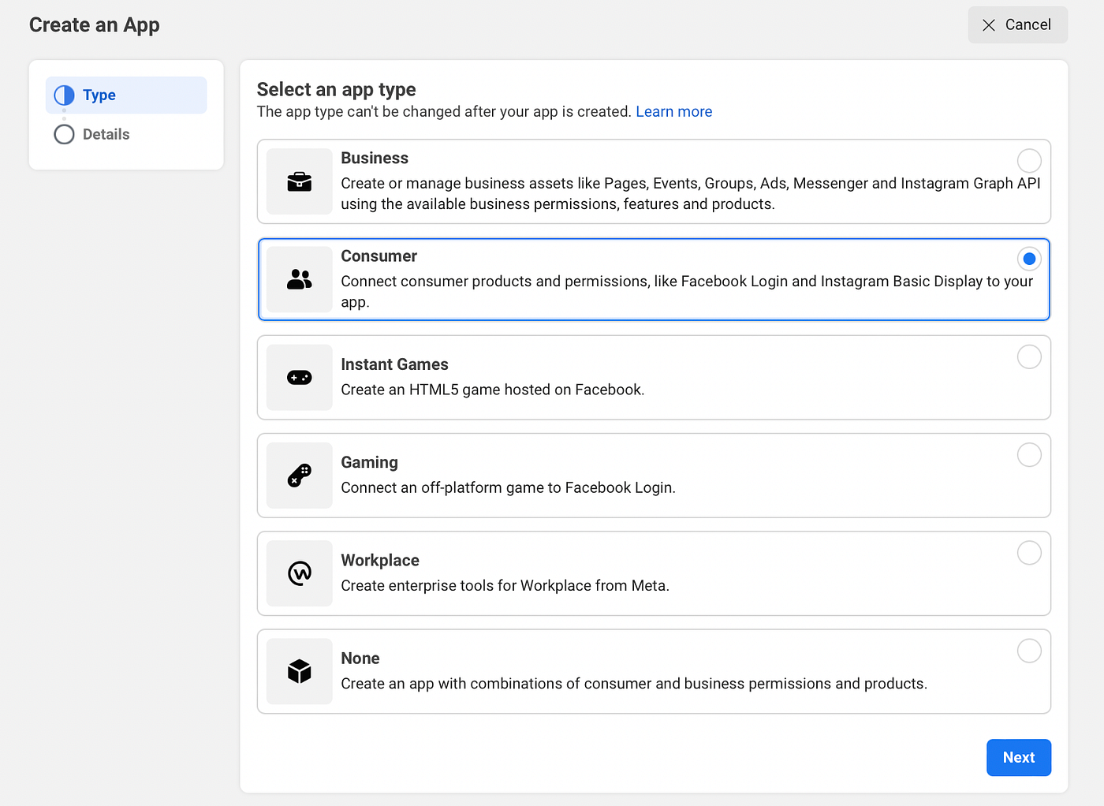Click 'Create an app with combinations' description
Screen dimensions: 1104x806
pyautogui.click(x=634, y=684)
